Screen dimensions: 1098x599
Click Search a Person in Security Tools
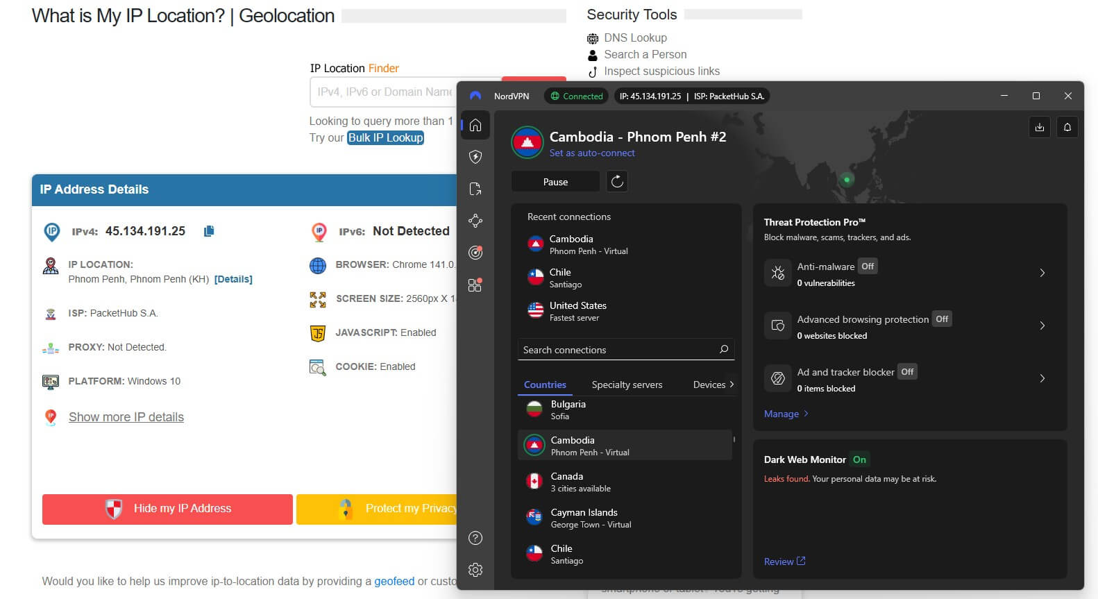(645, 54)
